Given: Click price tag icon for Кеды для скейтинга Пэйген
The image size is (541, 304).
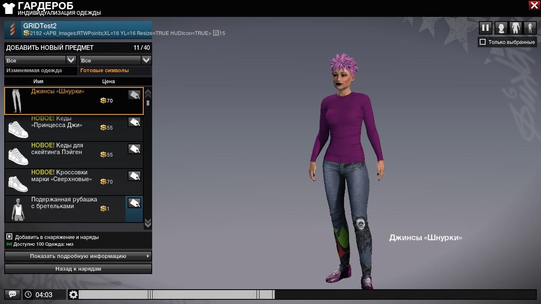Looking at the screenshot, I should [134, 149].
